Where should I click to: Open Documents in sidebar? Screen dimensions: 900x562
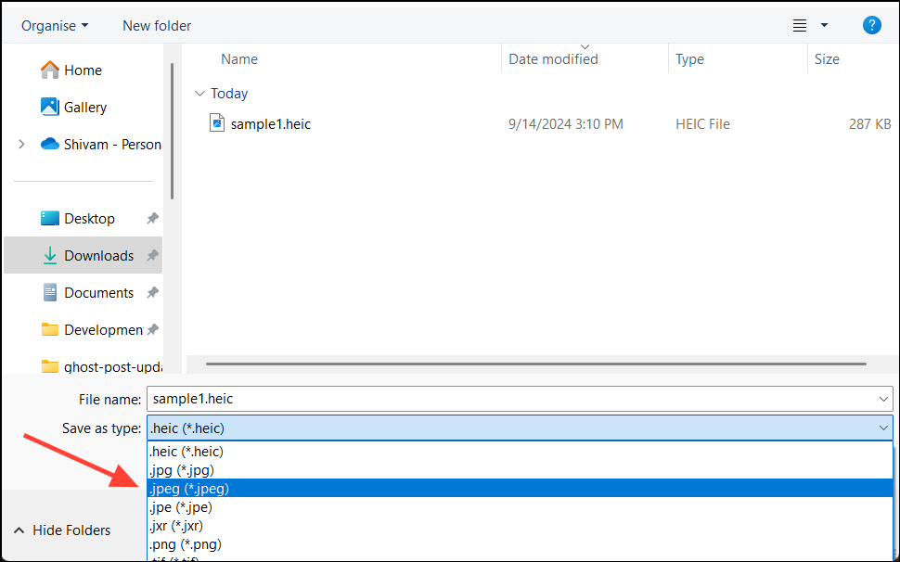pos(98,292)
